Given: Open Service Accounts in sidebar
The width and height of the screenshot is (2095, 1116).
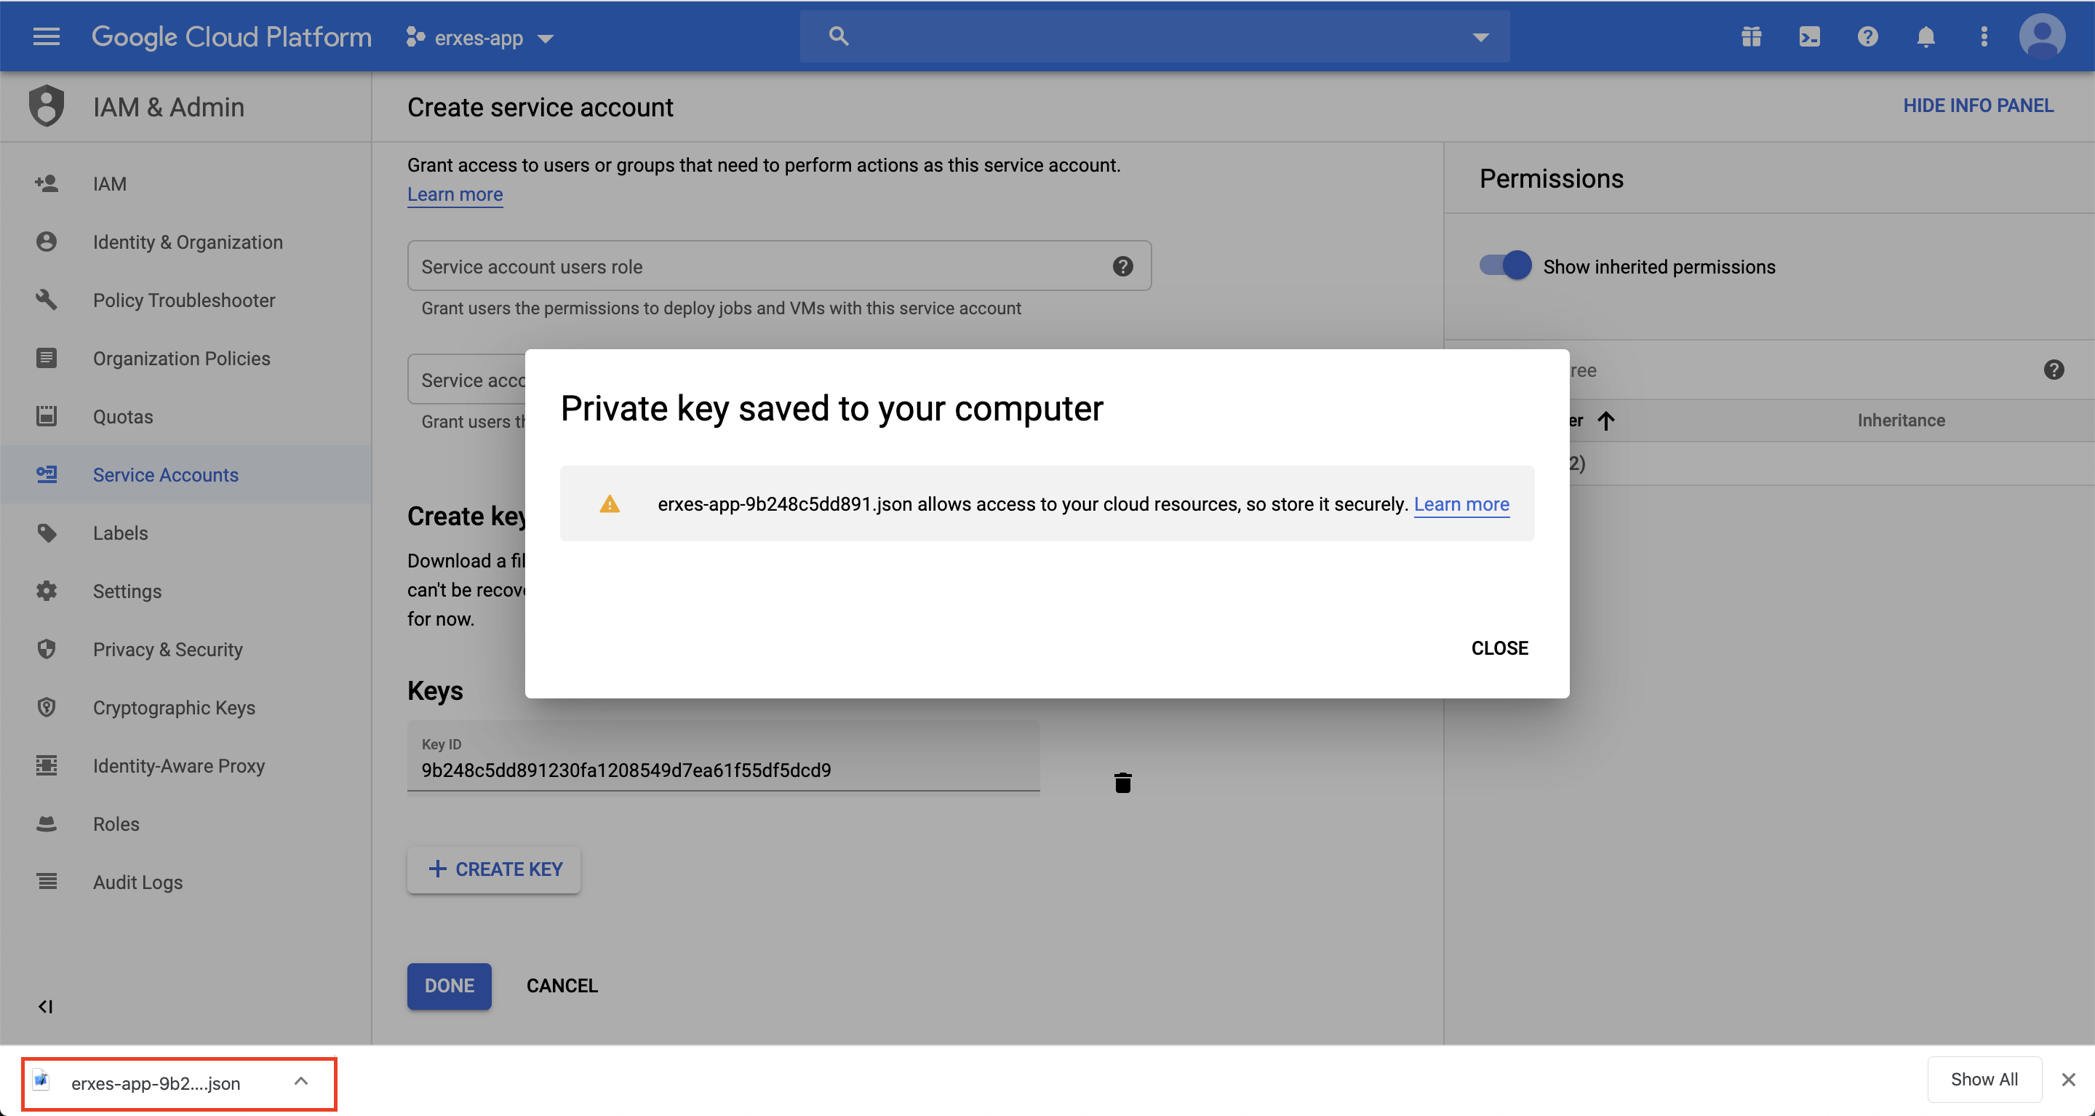Looking at the screenshot, I should (165, 474).
